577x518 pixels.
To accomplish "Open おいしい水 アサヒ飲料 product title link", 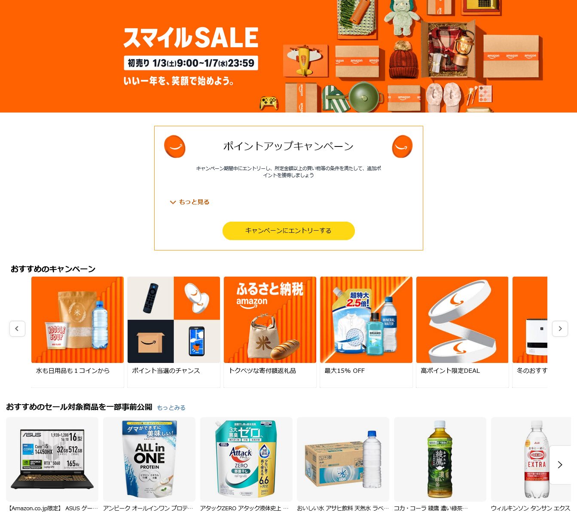I will (343, 508).
